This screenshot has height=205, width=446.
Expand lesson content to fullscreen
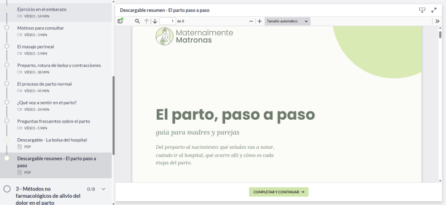(434, 10)
